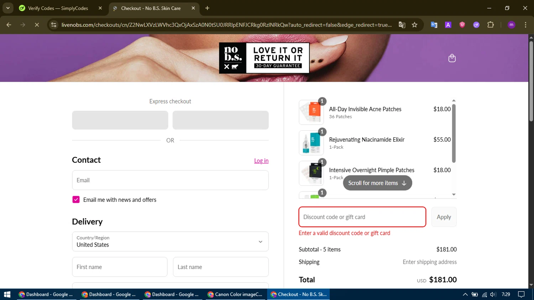
Task: Focus the Email input field
Action: pyautogui.click(x=170, y=180)
